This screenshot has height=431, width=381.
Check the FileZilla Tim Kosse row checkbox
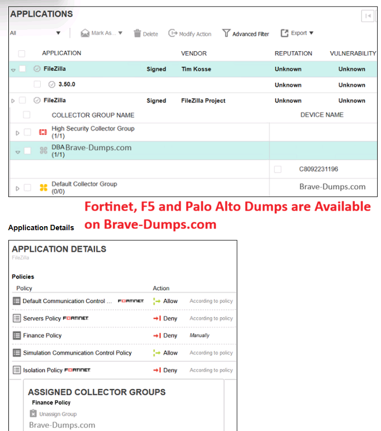23,69
